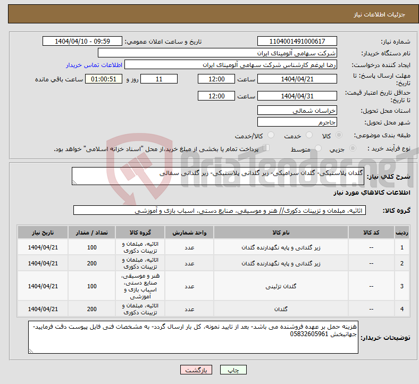Select the item name in row 1

pos(281,247)
